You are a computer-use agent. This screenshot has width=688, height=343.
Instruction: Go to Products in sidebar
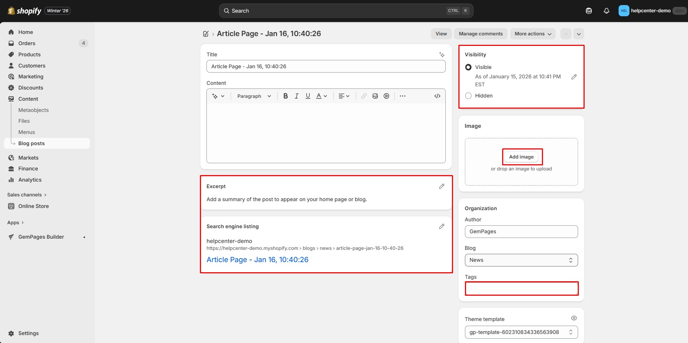tap(29, 55)
